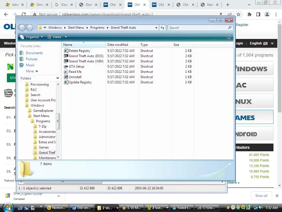Select the Uninstall shortcut icon
Screen dimensions: 282x212
point(66,77)
